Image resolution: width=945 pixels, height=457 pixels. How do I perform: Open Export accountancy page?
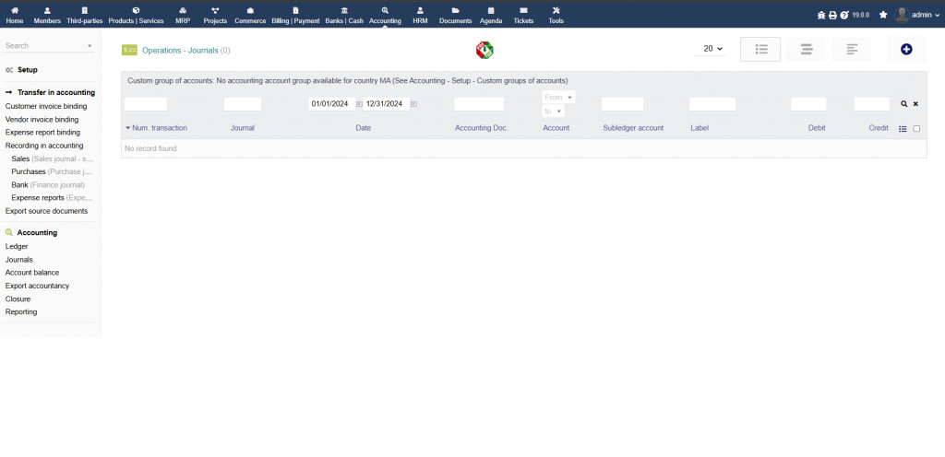[37, 286]
